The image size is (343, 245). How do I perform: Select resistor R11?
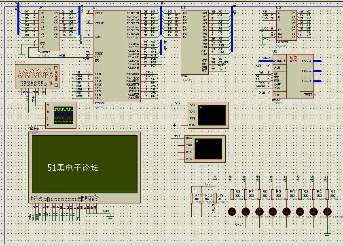click(x=192, y=198)
